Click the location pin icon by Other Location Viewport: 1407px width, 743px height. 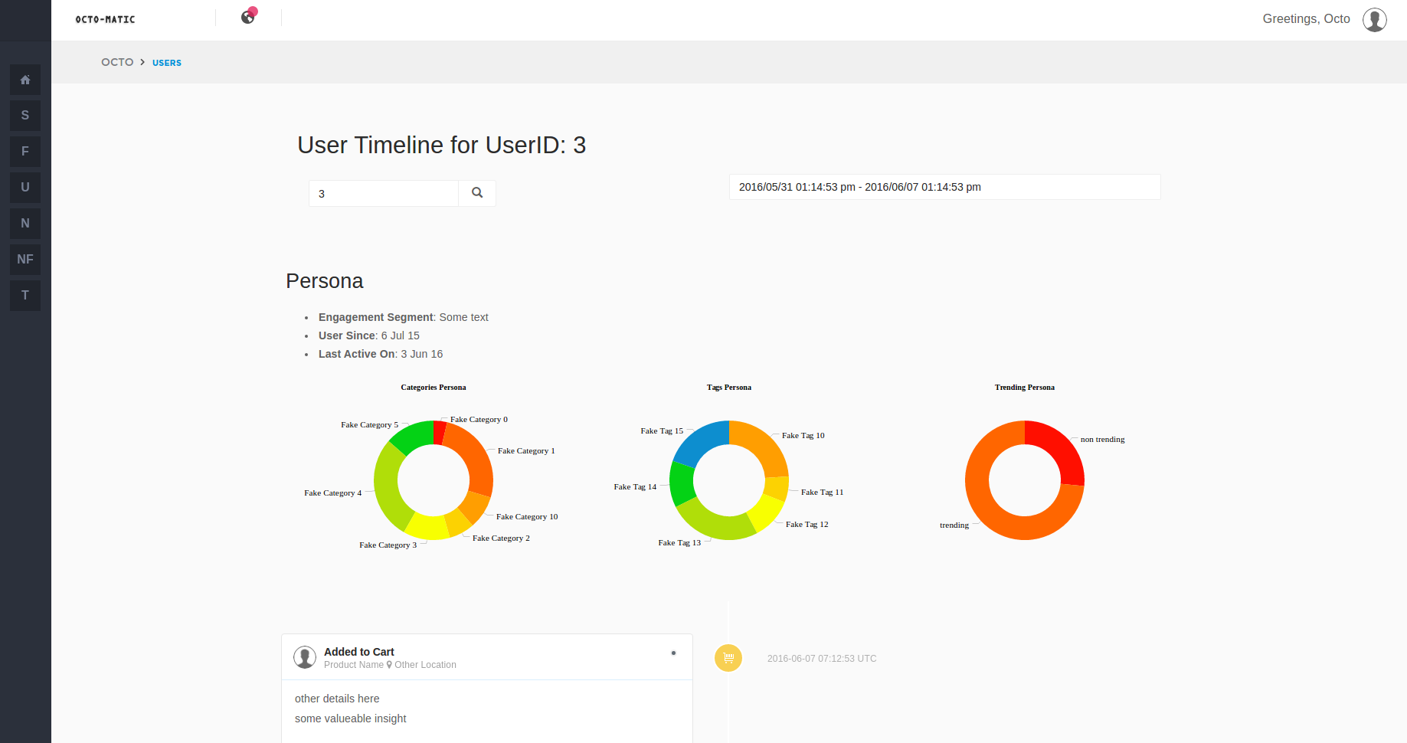click(x=389, y=665)
